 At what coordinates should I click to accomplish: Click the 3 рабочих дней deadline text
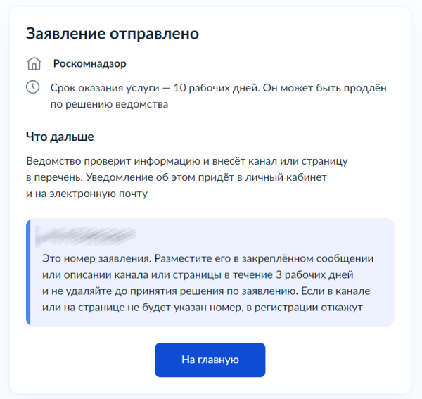click(314, 275)
